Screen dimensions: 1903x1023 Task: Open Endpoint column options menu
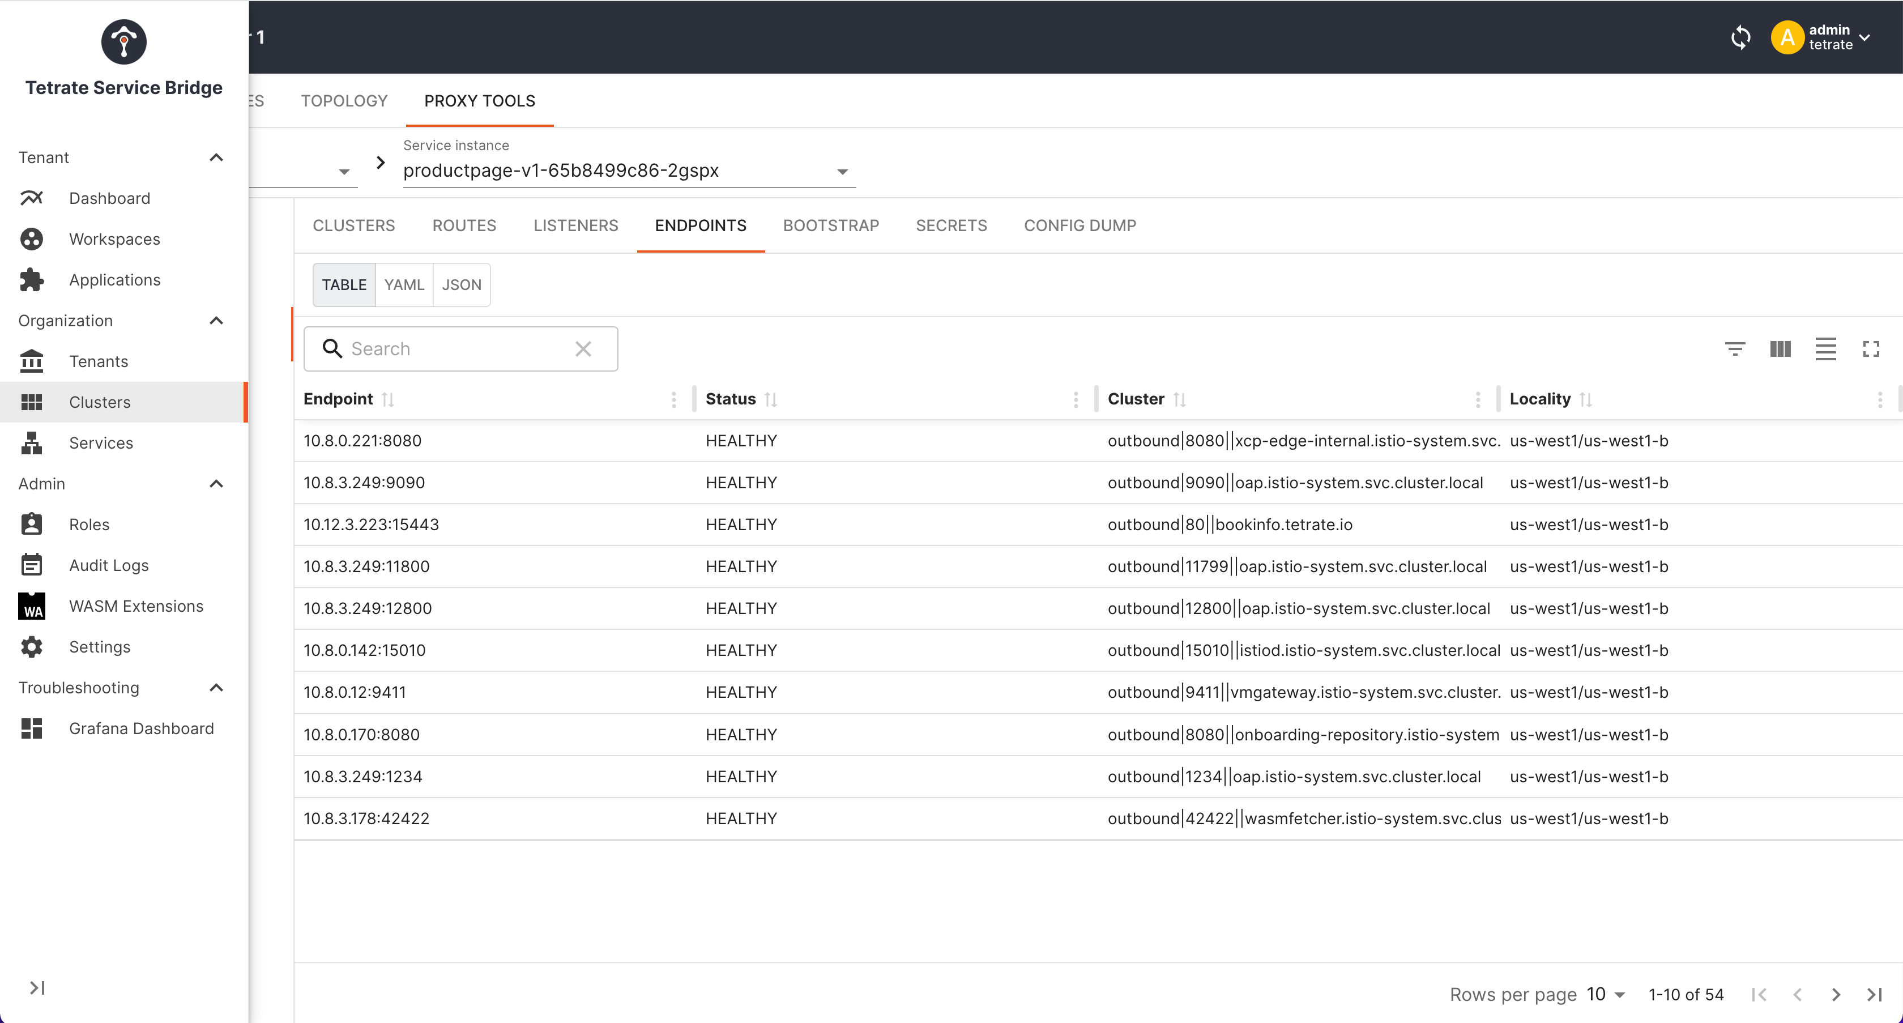click(x=674, y=399)
